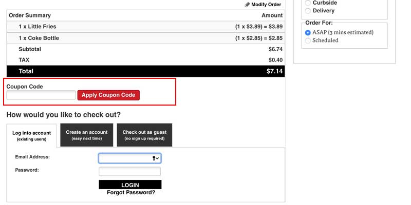
Task: Switch to the Log into account tab
Action: 31,135
